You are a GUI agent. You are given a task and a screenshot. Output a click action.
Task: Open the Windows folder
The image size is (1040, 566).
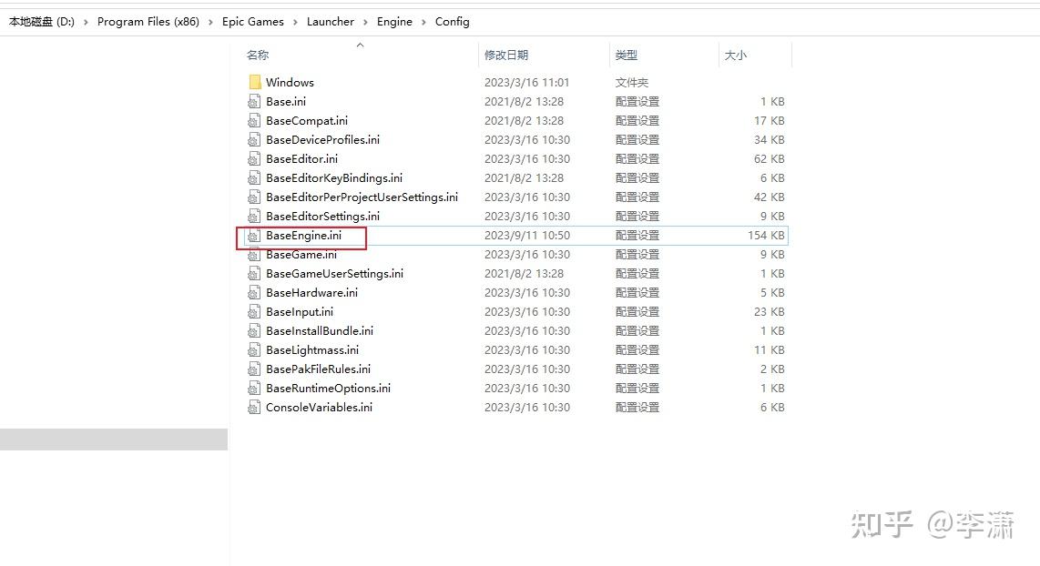(x=291, y=82)
